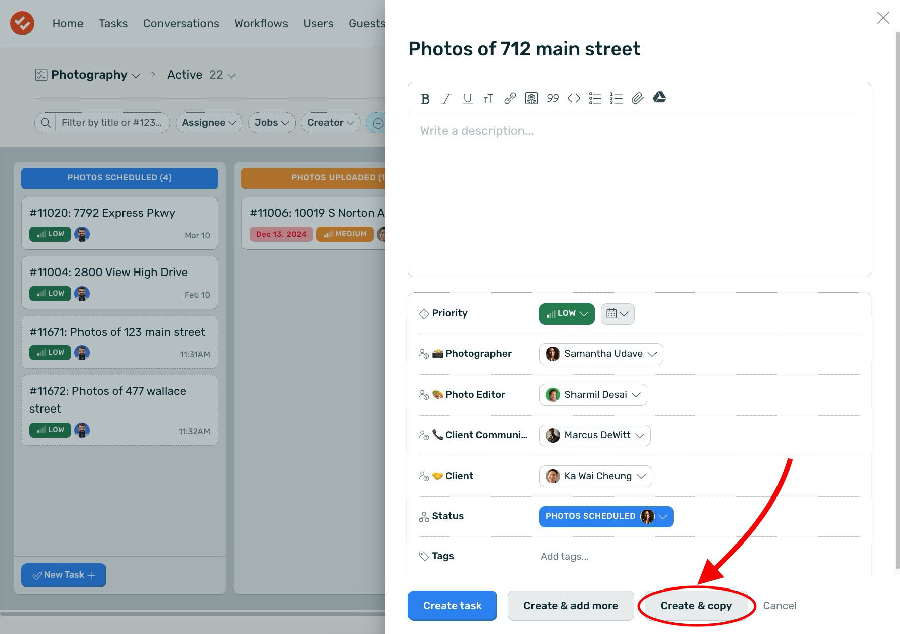This screenshot has height=634, width=900.
Task: Click avatar on 7792 Express Pkwy card
Action: (x=82, y=234)
